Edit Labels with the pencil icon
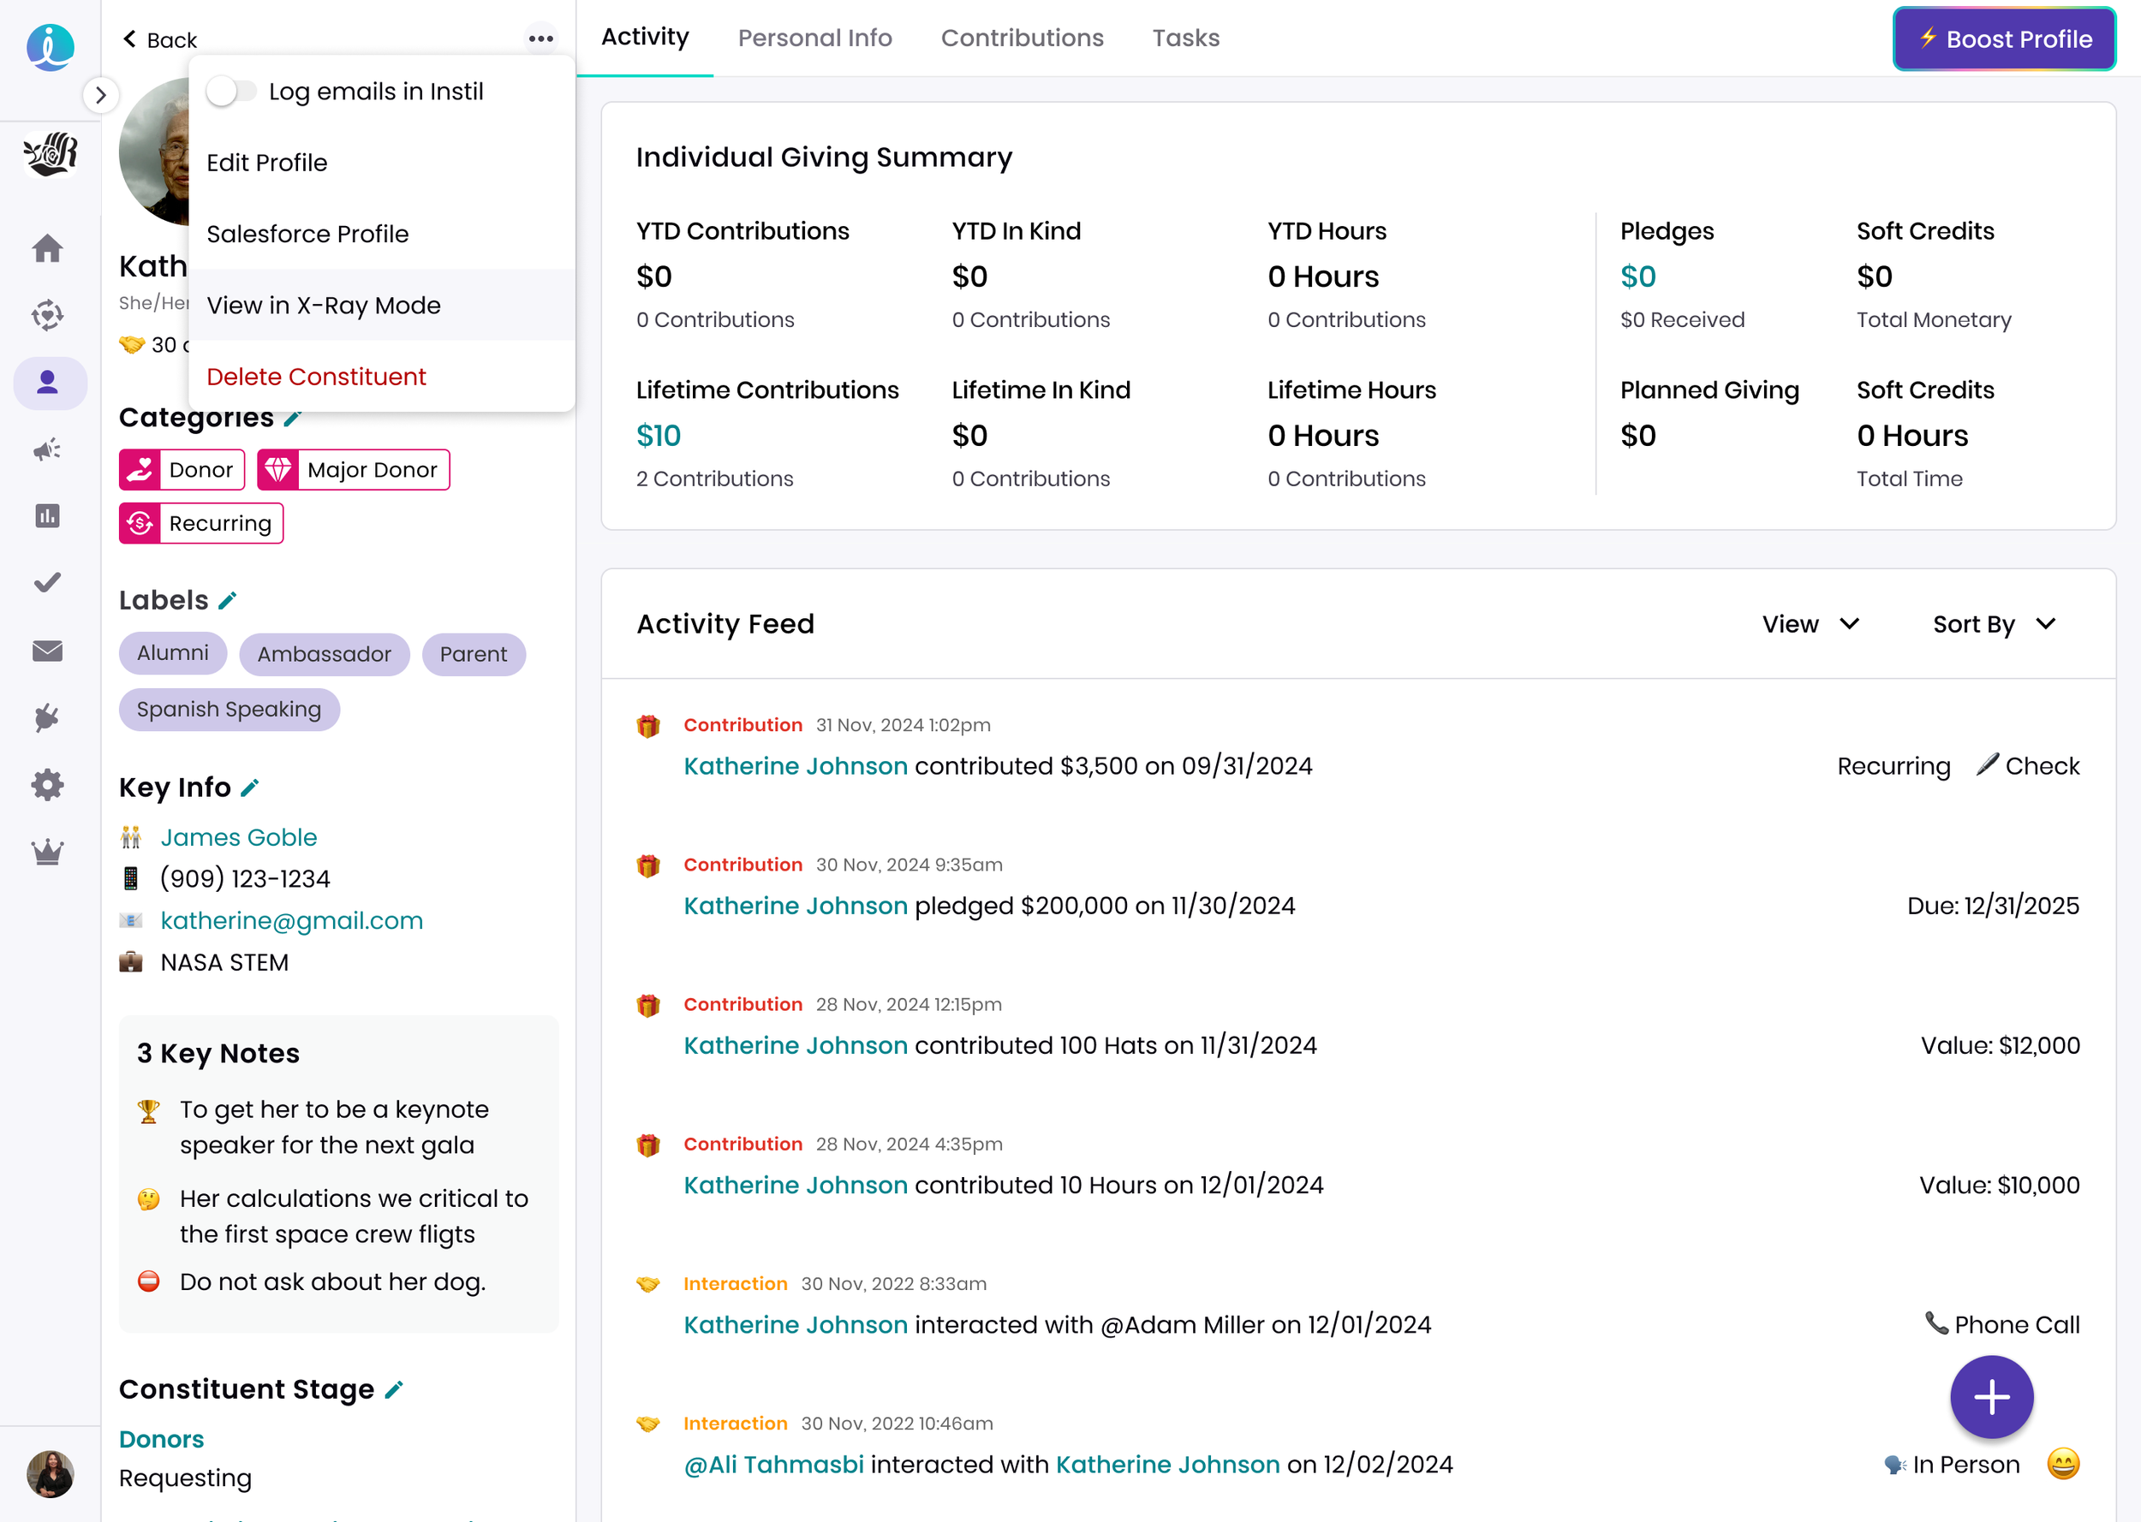Screen dimensions: 2141x1522 pos(228,601)
